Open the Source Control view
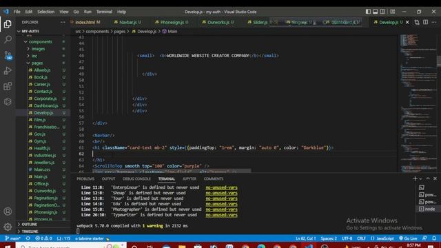Image resolution: width=441 pixels, height=248 pixels. [x=8, y=55]
